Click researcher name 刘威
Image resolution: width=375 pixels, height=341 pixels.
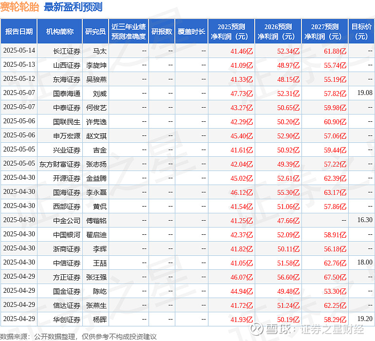pos(100,94)
